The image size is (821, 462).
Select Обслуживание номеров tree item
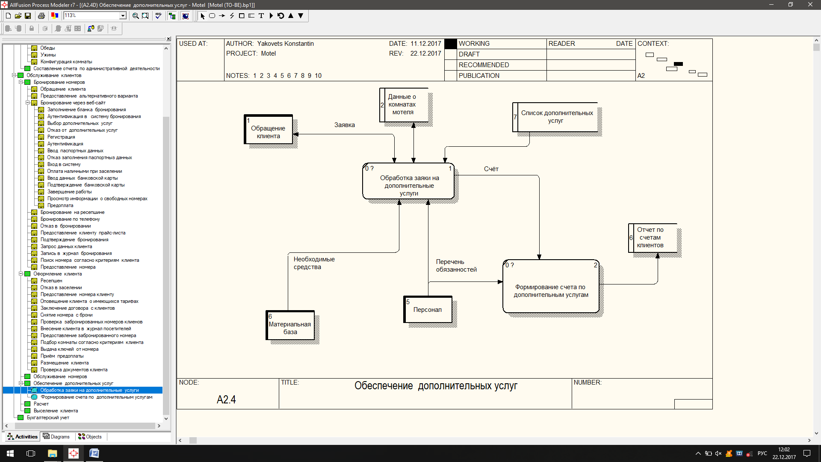60,376
